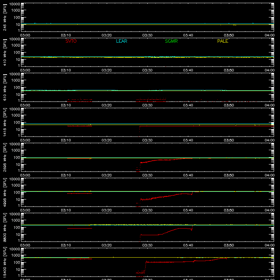Click 03:40 time label under 2695 MHz panel
Viewport: 280px width, 280px height.
pyautogui.click(x=188, y=175)
